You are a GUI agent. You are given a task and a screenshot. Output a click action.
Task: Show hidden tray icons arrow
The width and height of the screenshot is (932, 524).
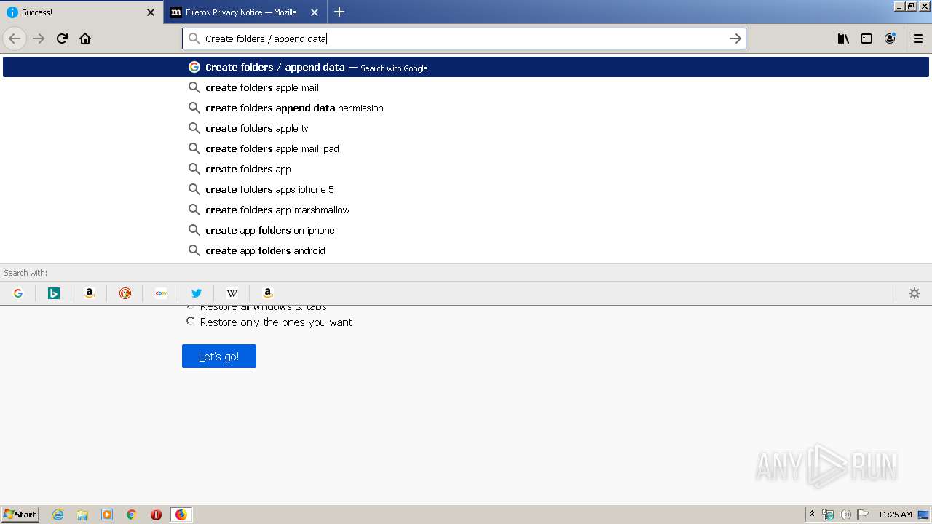click(x=812, y=515)
